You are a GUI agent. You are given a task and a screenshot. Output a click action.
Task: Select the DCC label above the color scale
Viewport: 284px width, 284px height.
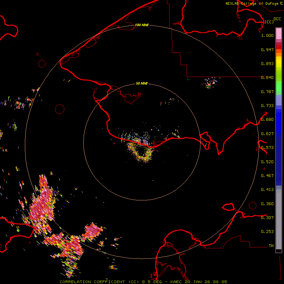[x=277, y=19]
